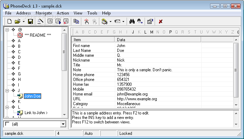This screenshot has width=244, height=139.
Task: Create a new deck file
Action: [x=9, y=21]
